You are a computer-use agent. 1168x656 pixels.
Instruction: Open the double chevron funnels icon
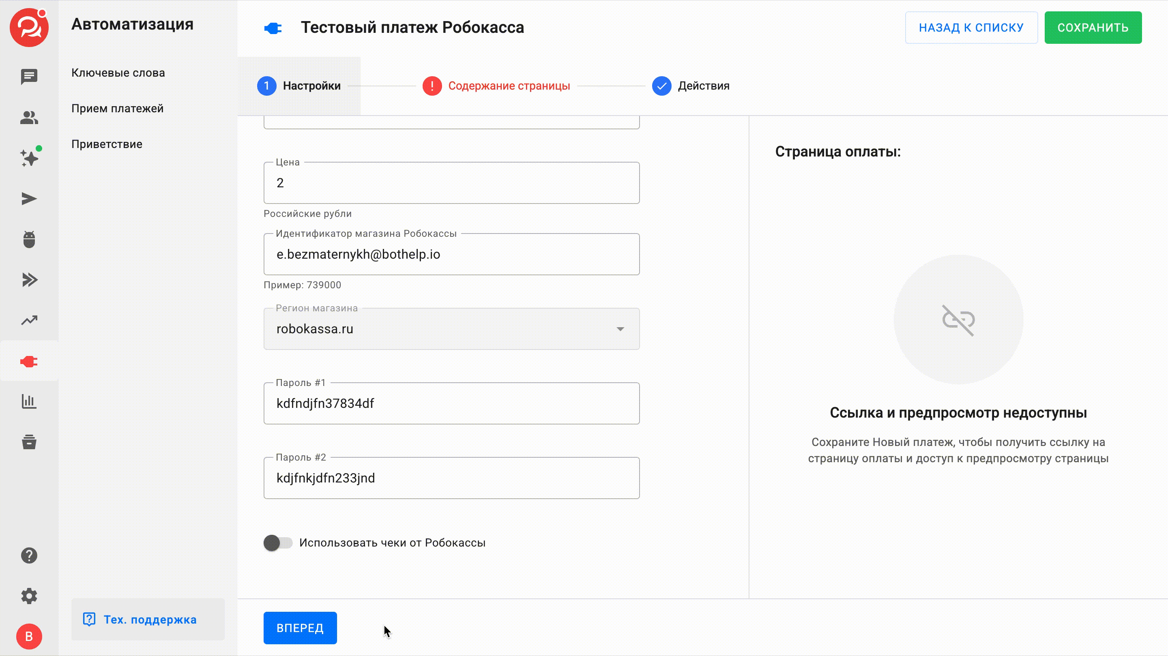tap(29, 280)
